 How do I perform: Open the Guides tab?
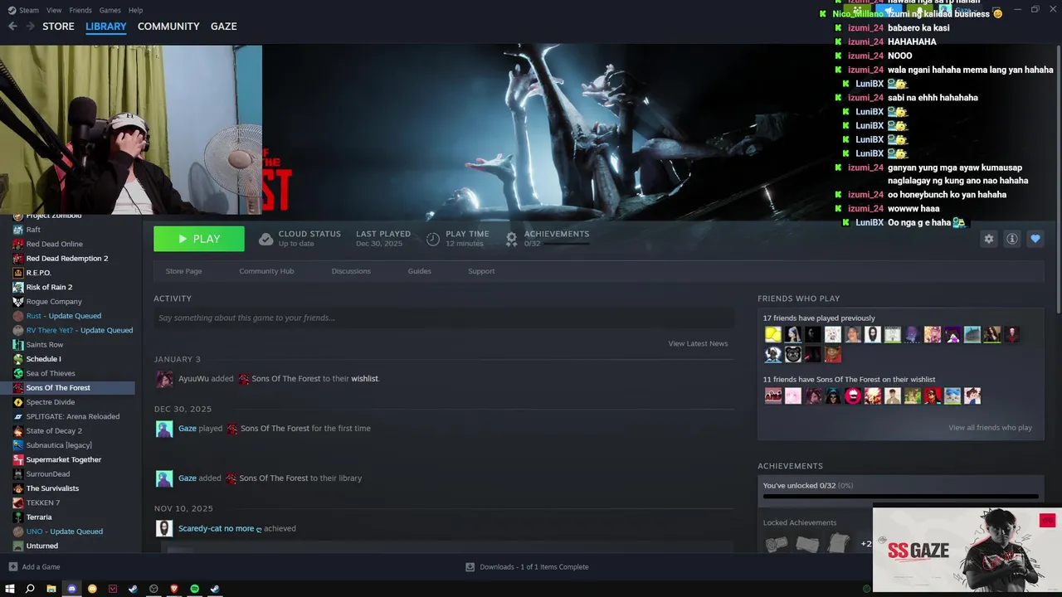click(x=419, y=271)
